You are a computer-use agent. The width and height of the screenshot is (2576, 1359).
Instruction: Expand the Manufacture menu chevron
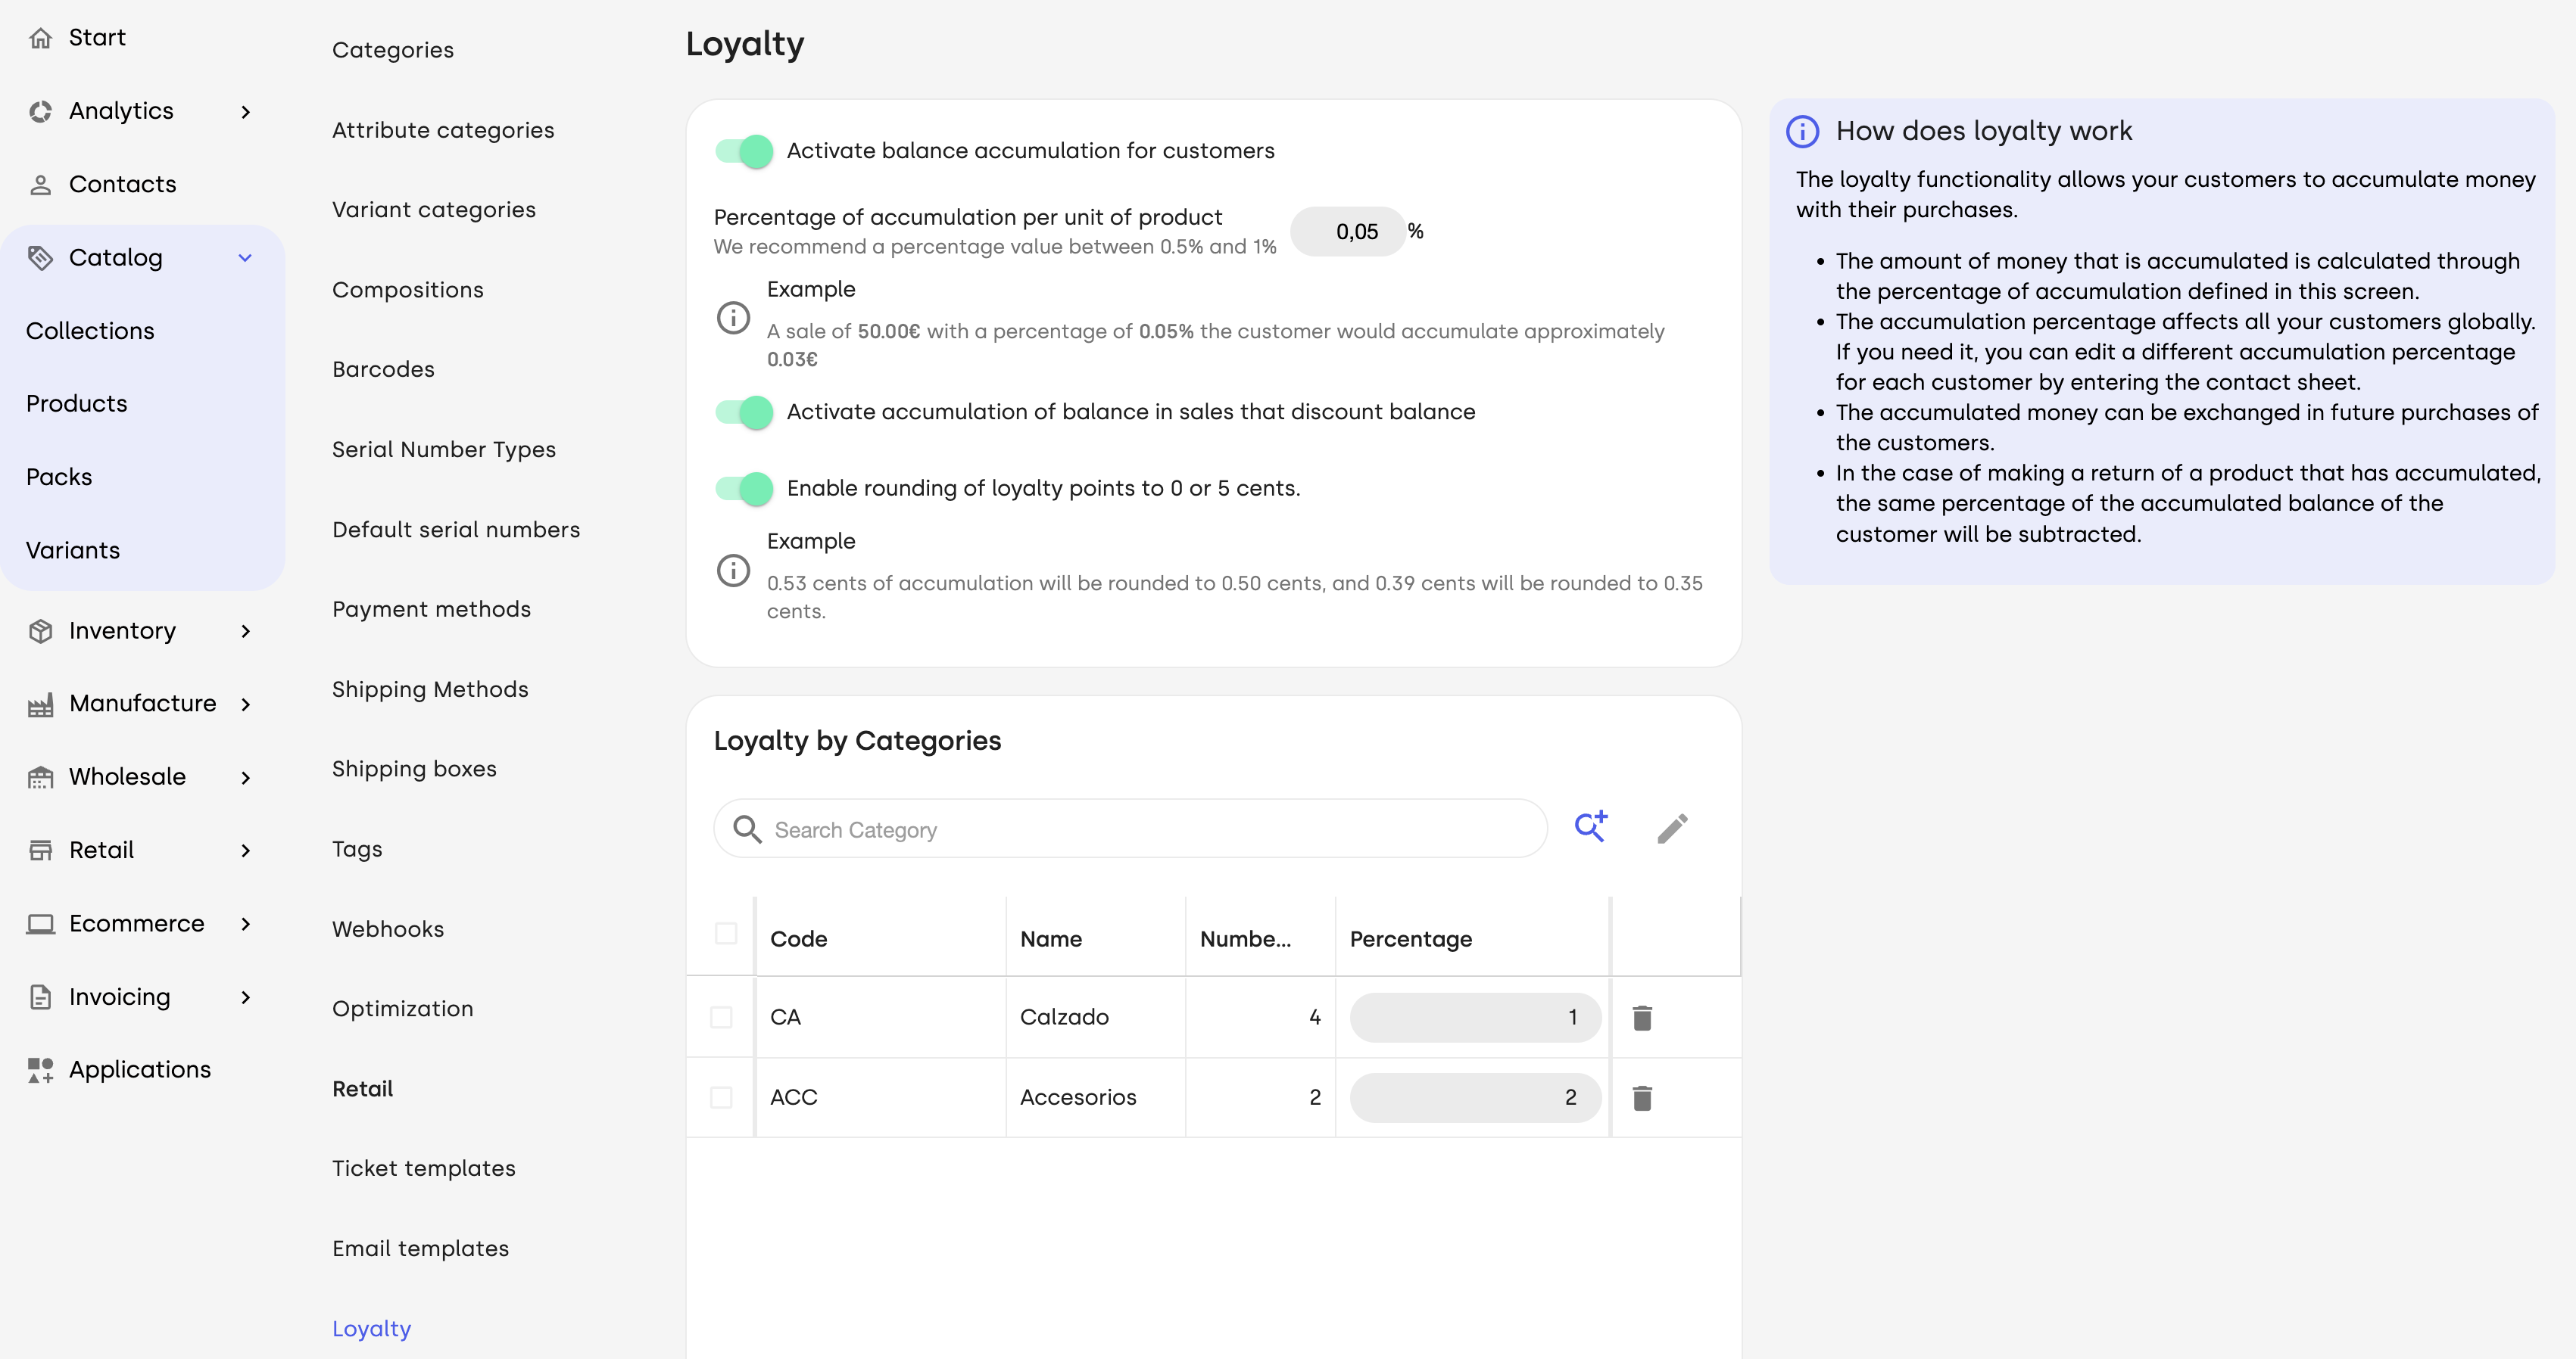246,704
